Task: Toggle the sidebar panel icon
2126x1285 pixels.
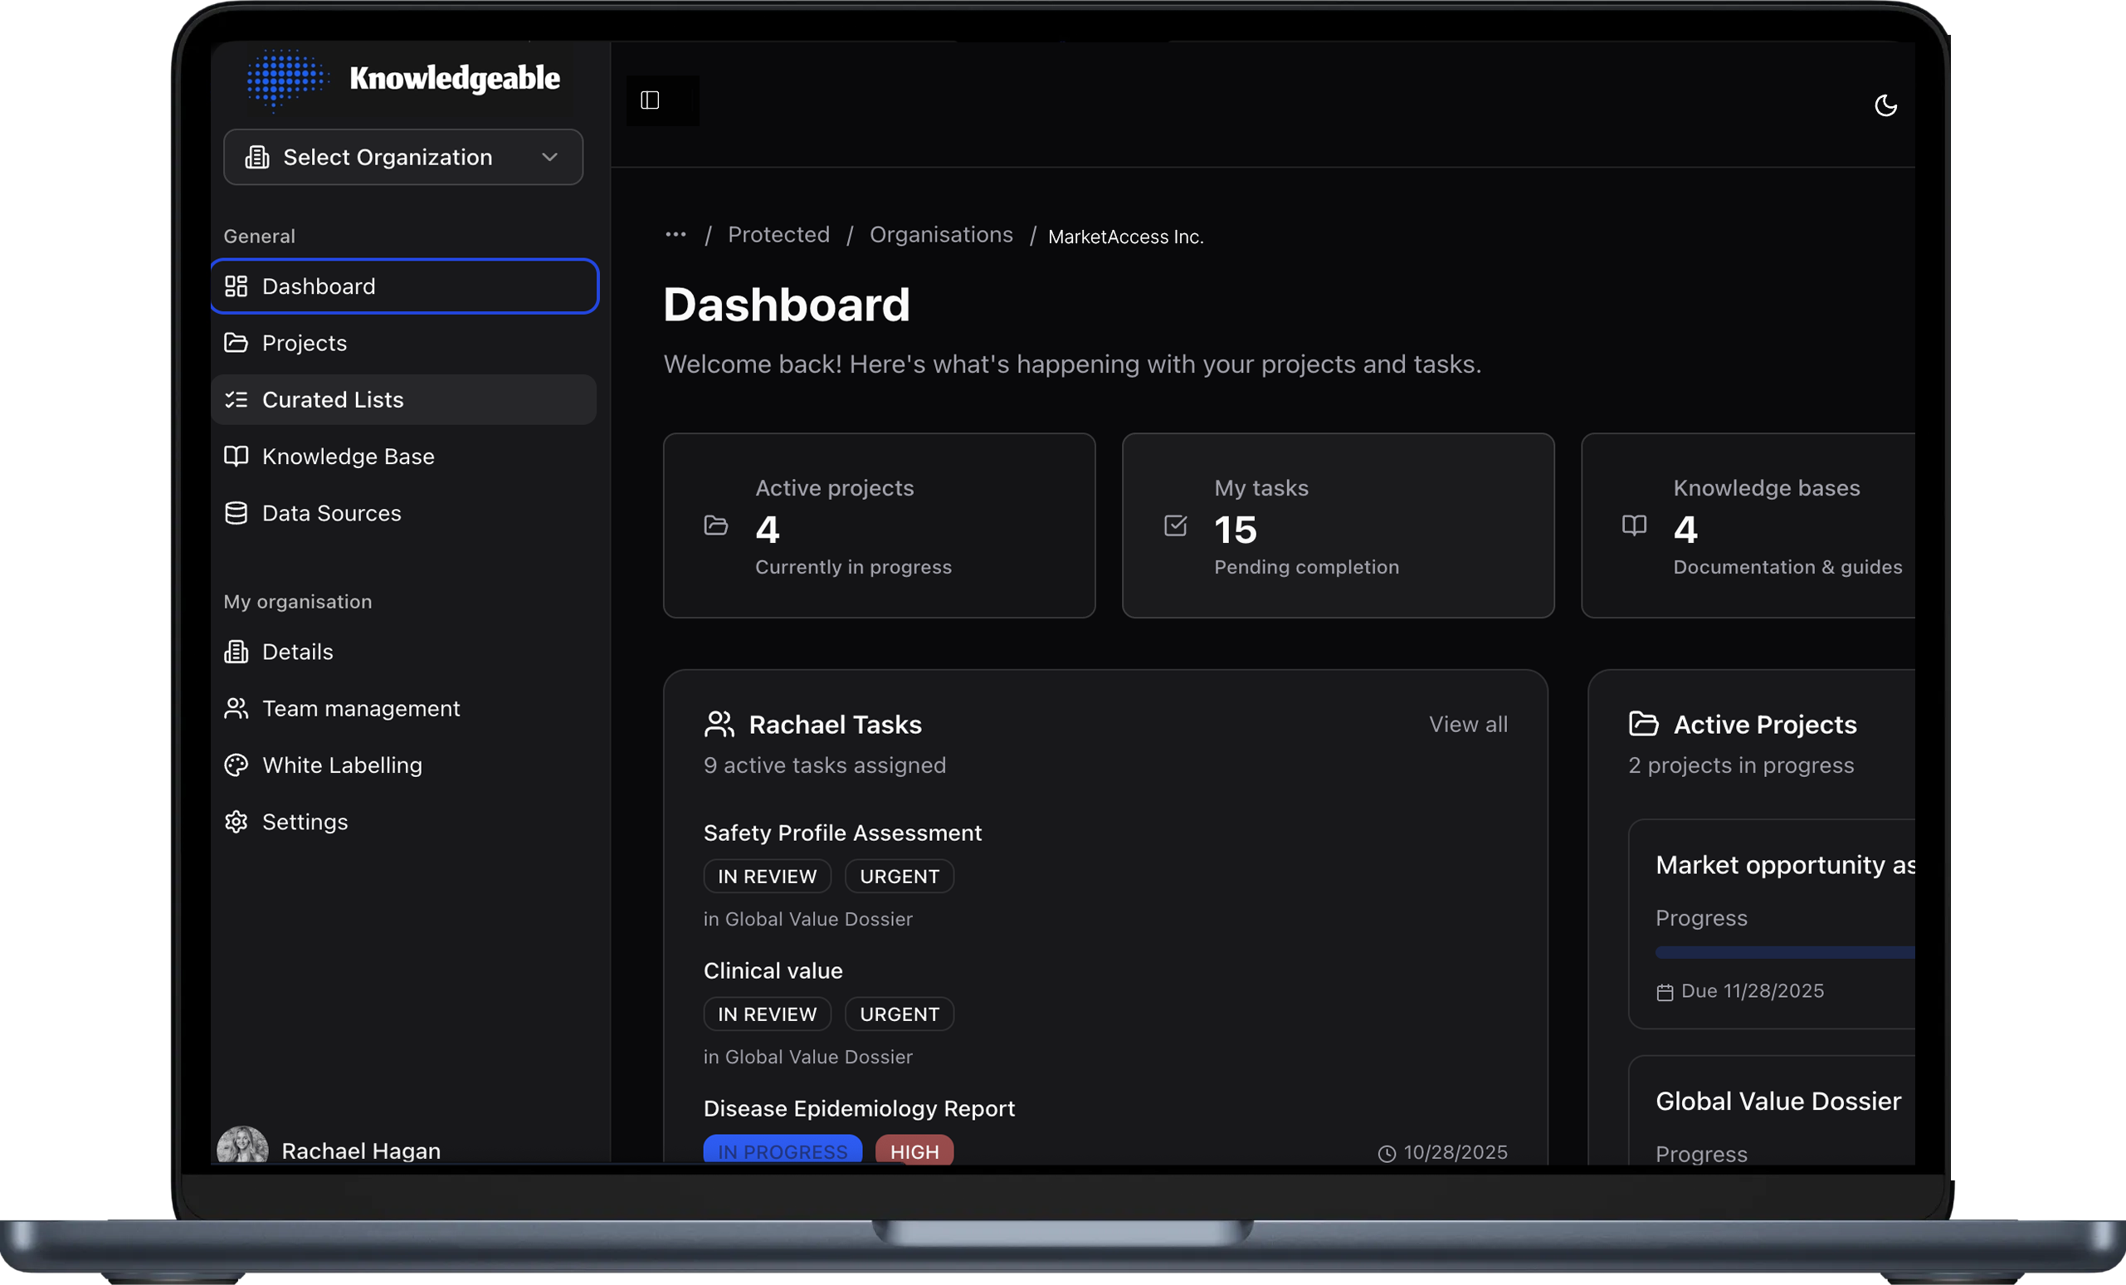Action: pyautogui.click(x=650, y=100)
